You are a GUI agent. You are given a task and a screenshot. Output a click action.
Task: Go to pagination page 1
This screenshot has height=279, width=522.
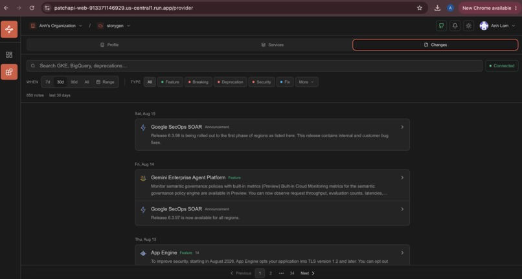(x=260, y=273)
